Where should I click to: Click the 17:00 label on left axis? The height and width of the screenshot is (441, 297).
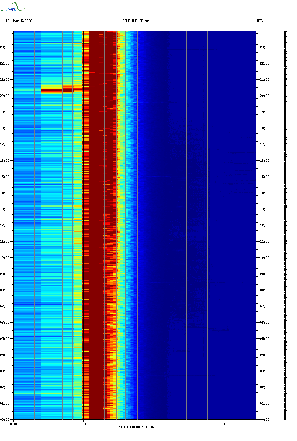click(5, 144)
